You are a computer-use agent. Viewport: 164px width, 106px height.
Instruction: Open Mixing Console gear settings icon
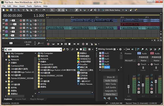click(120, 49)
